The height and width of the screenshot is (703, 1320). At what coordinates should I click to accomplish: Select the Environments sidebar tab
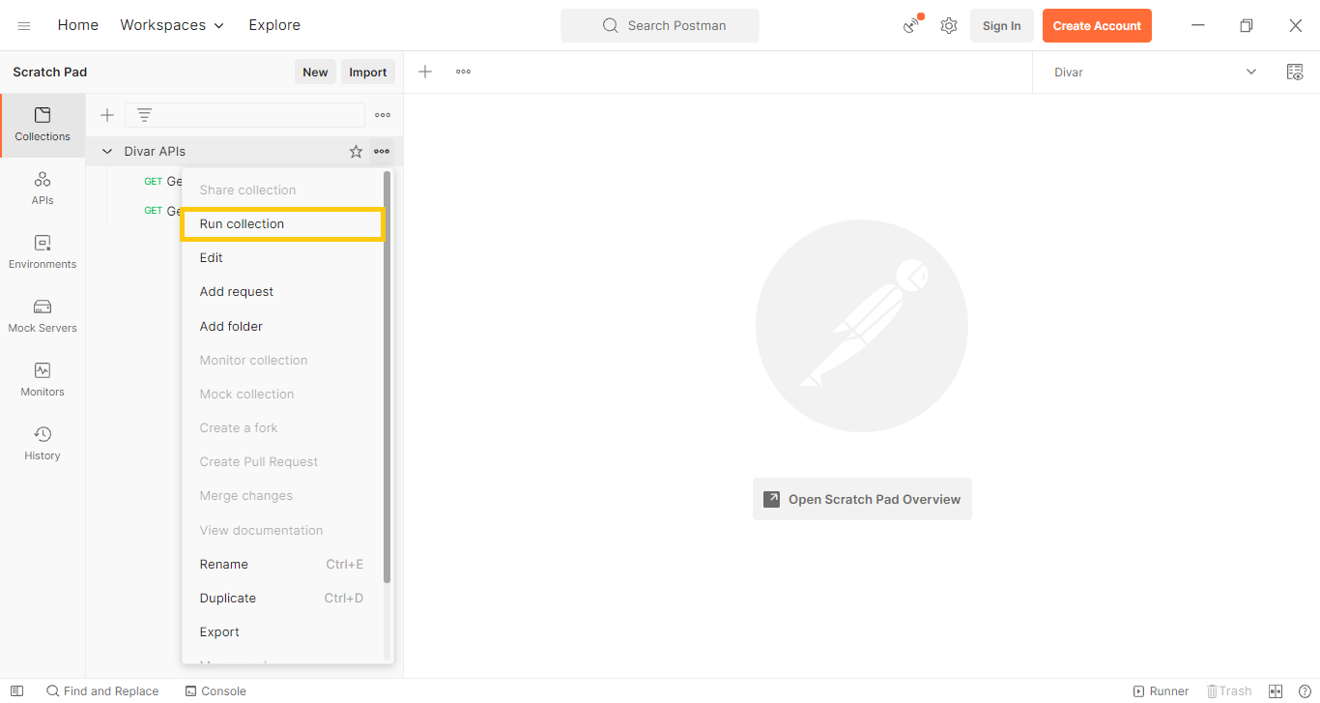[43, 253]
